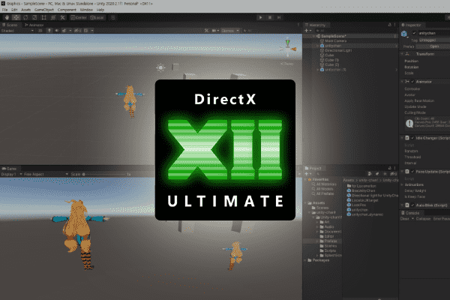Open the GameObject menu
The height and width of the screenshot is (300, 450).
(44, 10)
